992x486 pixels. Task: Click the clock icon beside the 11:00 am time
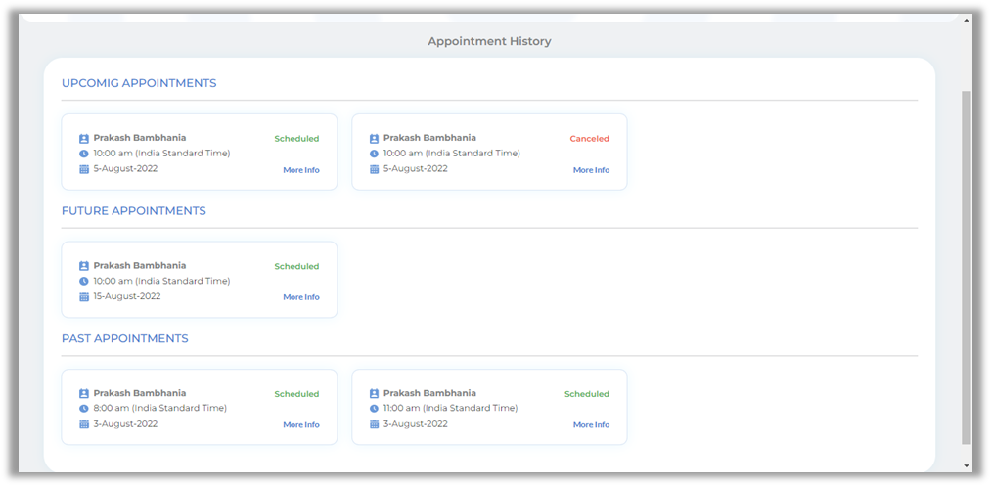pos(374,409)
